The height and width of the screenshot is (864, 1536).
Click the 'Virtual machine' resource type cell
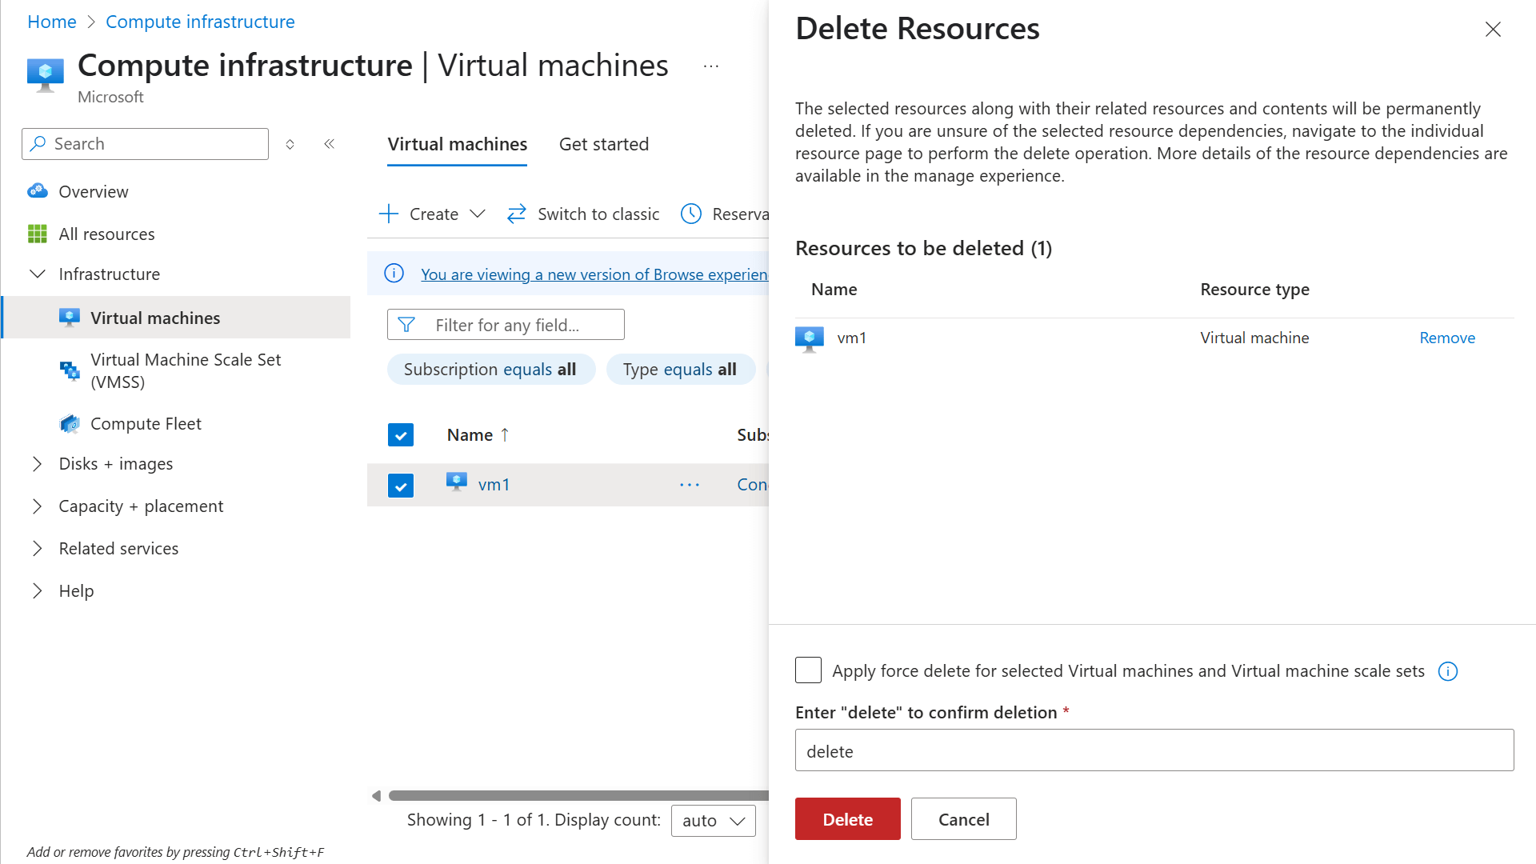[1254, 338]
